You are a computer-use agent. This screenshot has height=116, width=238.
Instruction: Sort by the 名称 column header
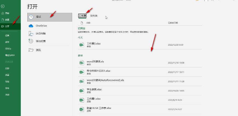[88, 23]
